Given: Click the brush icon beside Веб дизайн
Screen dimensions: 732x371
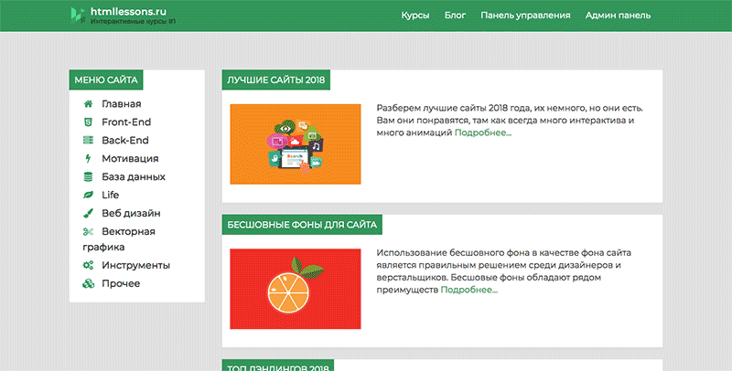Looking at the screenshot, I should pyautogui.click(x=88, y=213).
